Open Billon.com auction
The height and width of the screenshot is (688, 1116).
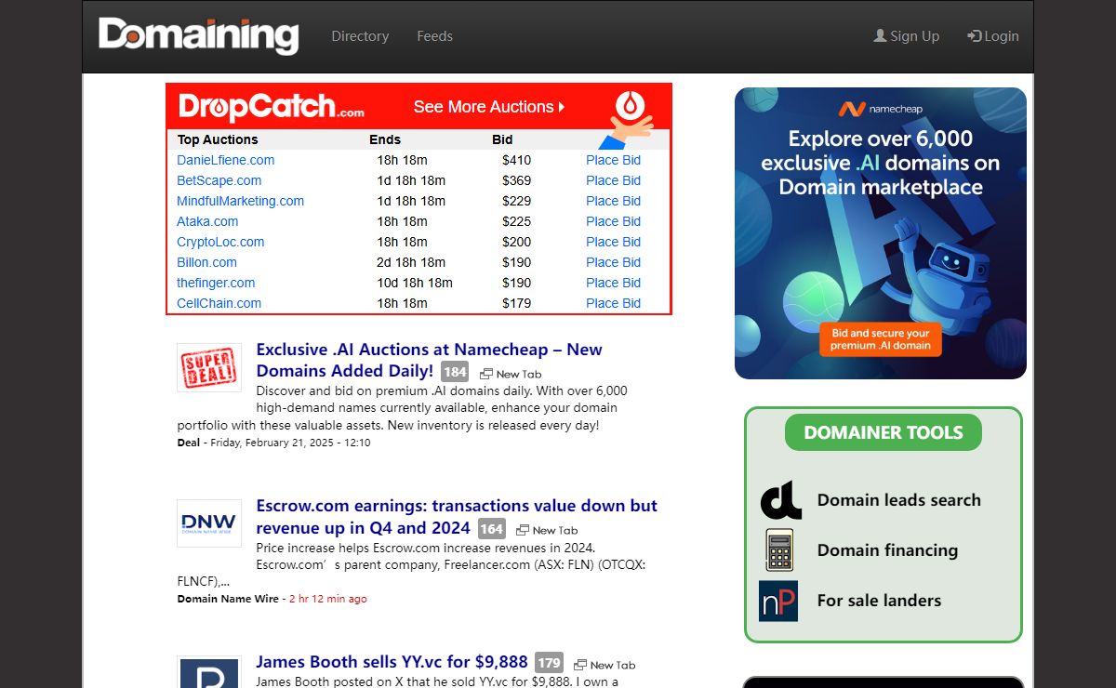(x=206, y=262)
